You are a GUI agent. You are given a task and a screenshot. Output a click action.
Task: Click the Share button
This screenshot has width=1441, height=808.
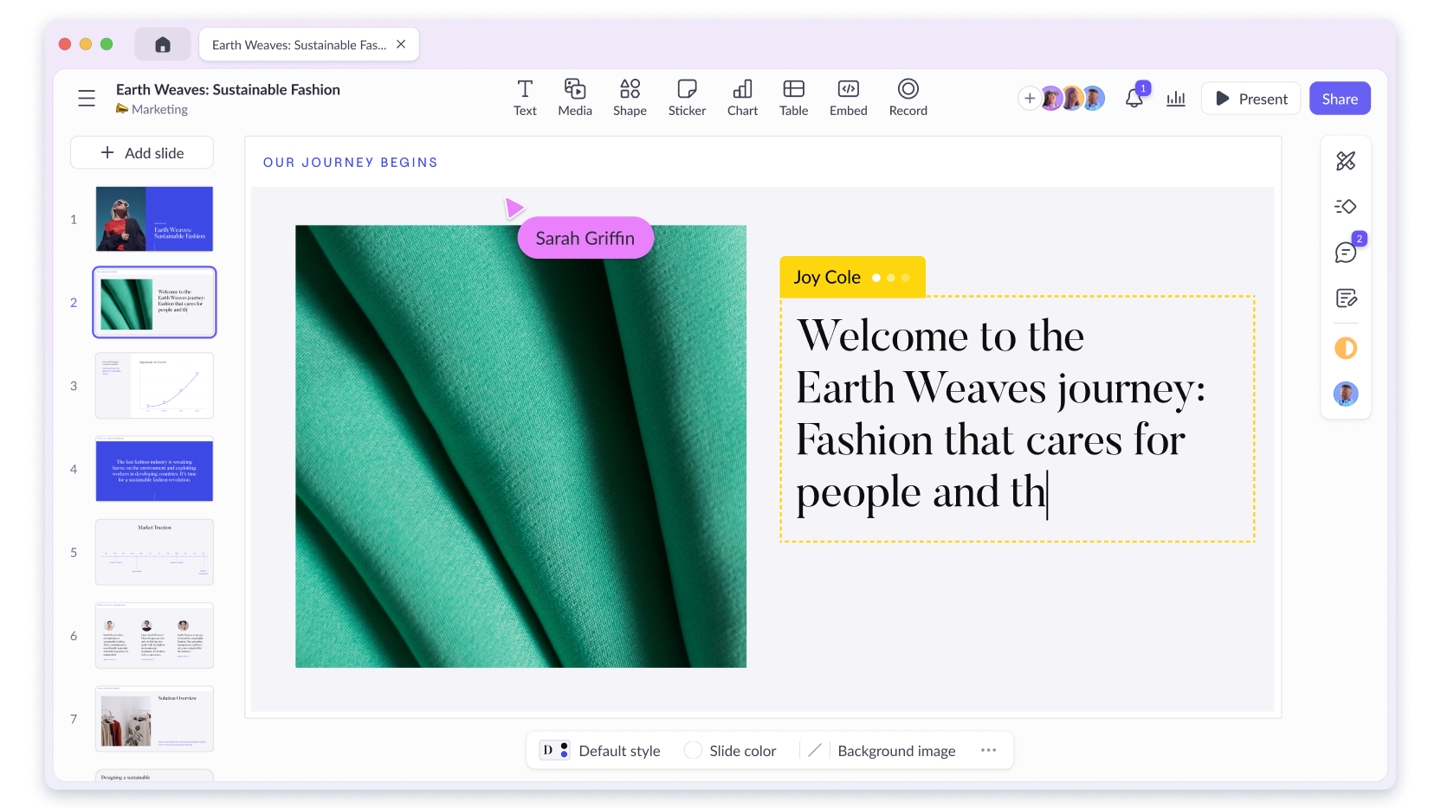(1340, 99)
